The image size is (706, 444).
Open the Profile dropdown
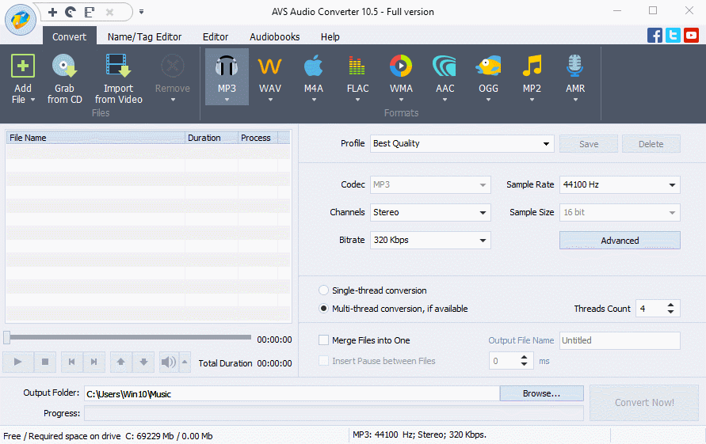click(462, 143)
